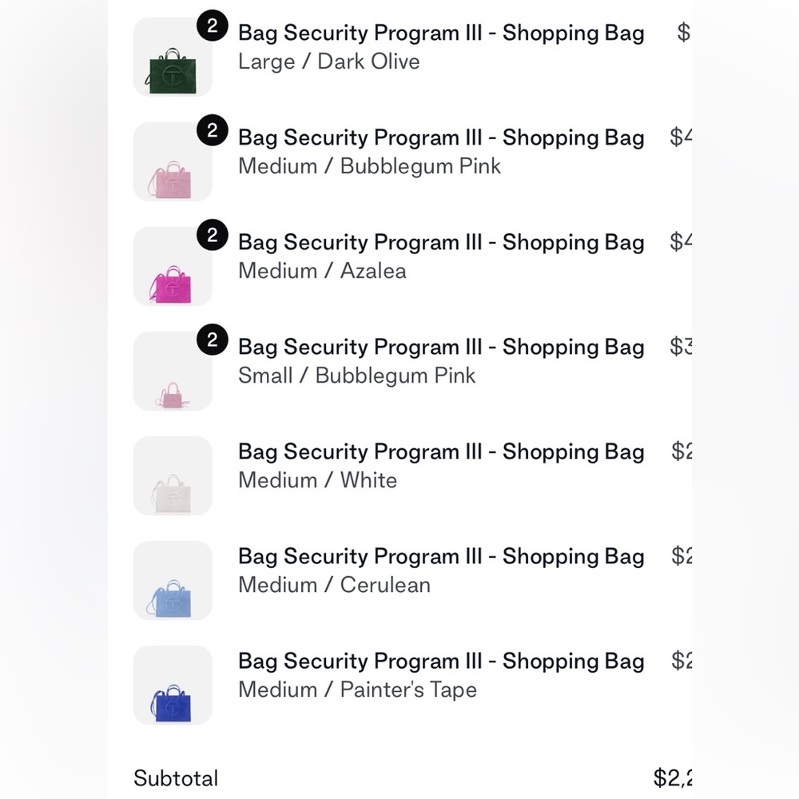Click the Small Bubblegum Pink bag thumbnail
799x799 pixels.
coord(173,372)
